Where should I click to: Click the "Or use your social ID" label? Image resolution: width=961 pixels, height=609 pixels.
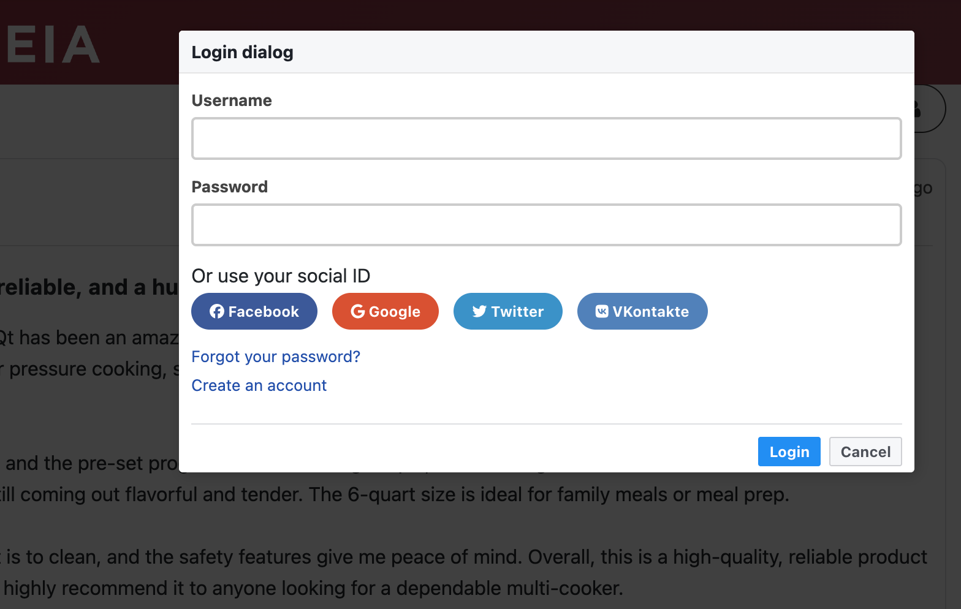pyautogui.click(x=281, y=276)
